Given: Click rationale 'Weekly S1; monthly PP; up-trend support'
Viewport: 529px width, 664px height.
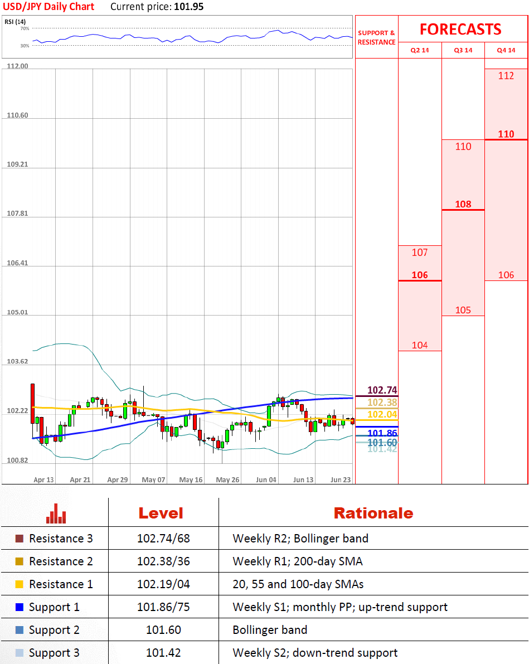Looking at the screenshot, I should [340, 608].
